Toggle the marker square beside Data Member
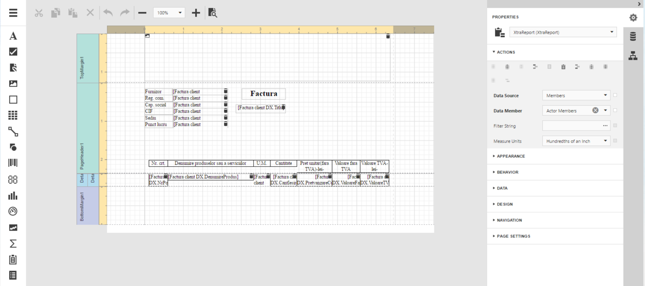Screen dimensions: 645x286 click(615, 111)
